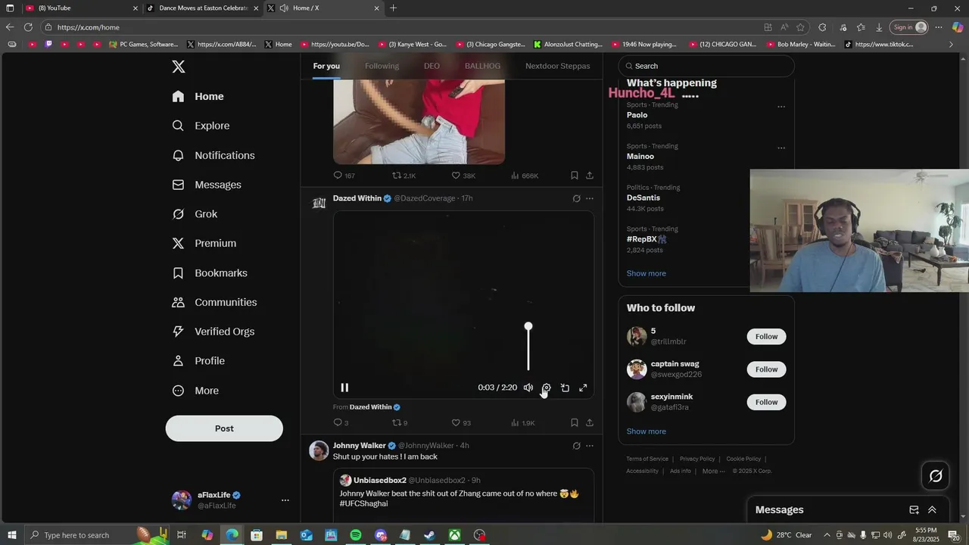Reply to post with 167 replies
The image size is (969, 545).
pos(344,176)
